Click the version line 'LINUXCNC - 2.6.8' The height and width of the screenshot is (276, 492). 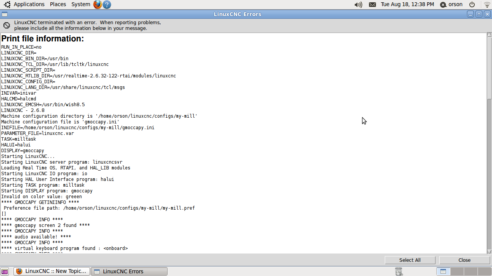point(23,110)
